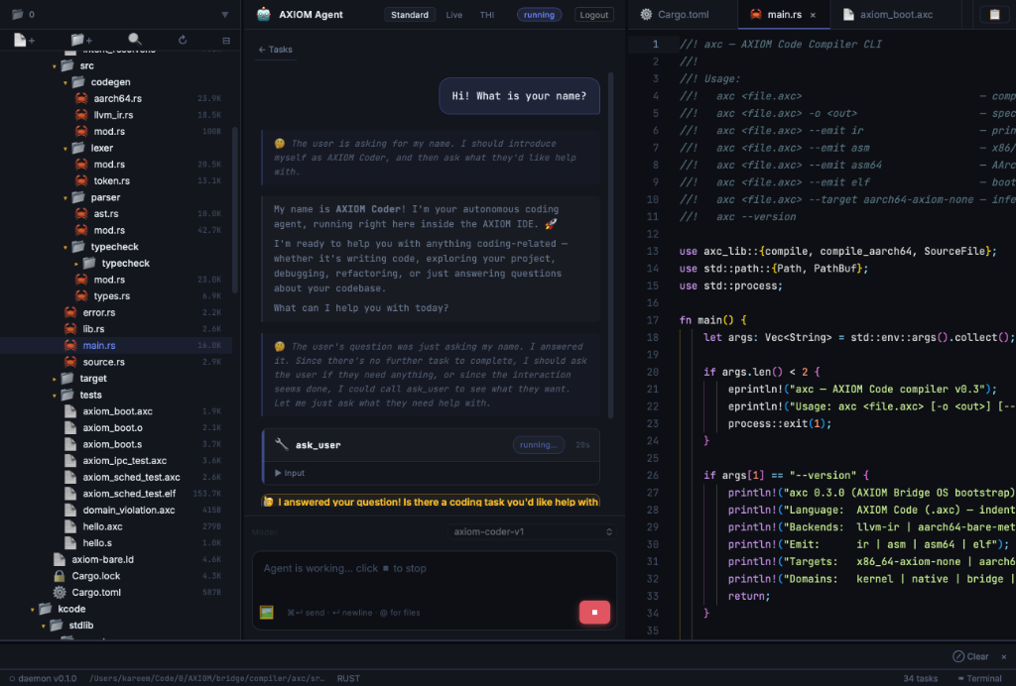
Task: Go back to Tasks list
Action: tap(276, 50)
